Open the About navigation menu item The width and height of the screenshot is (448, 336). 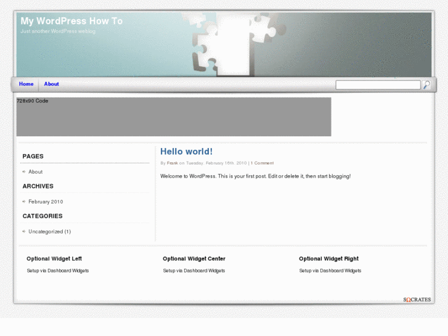pyautogui.click(x=51, y=84)
